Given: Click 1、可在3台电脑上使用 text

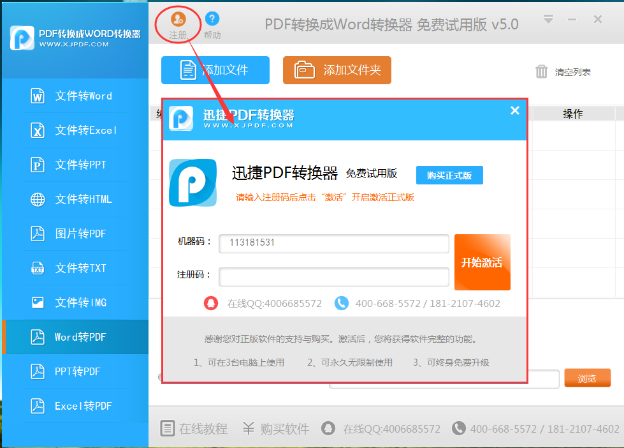Looking at the screenshot, I should 239,362.
